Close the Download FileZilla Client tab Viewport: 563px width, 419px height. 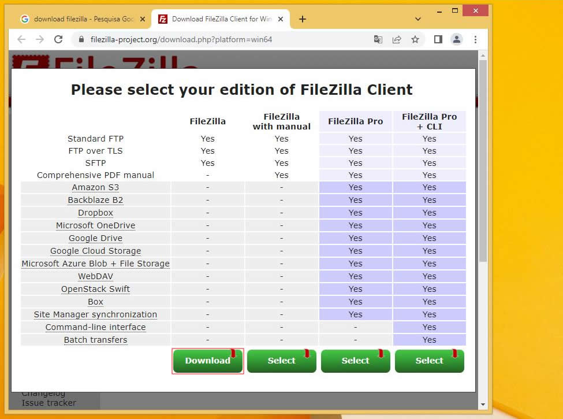(281, 19)
